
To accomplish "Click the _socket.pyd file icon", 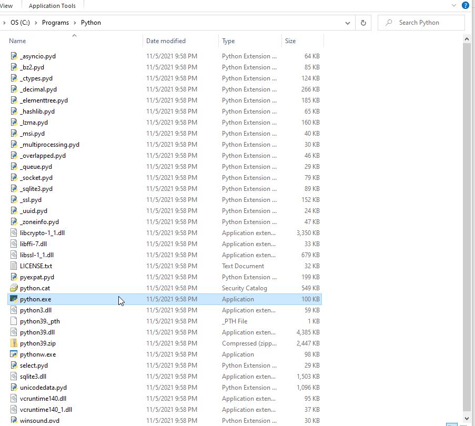I will (14, 177).
